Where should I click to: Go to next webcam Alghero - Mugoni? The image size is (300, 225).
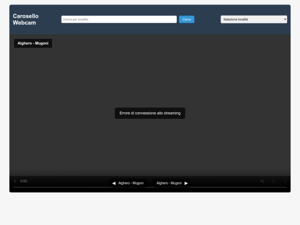(x=172, y=183)
